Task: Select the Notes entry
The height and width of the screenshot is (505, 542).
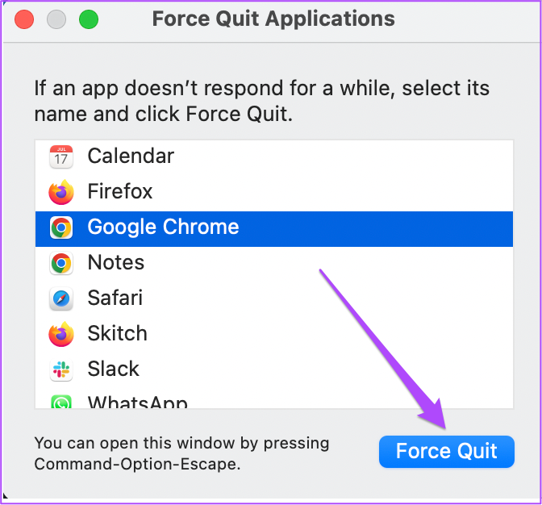Action: coord(274,263)
